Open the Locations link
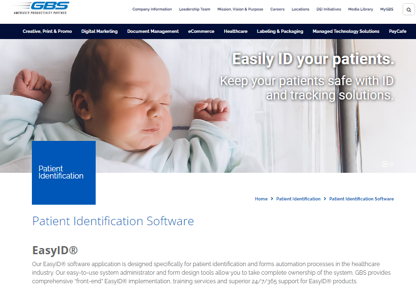The height and width of the screenshot is (298, 416). click(300, 9)
